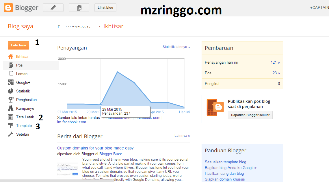Viewport: 329px width, 182px height.
Task: Click the Pembaruan panel heading
Action: coord(219,48)
